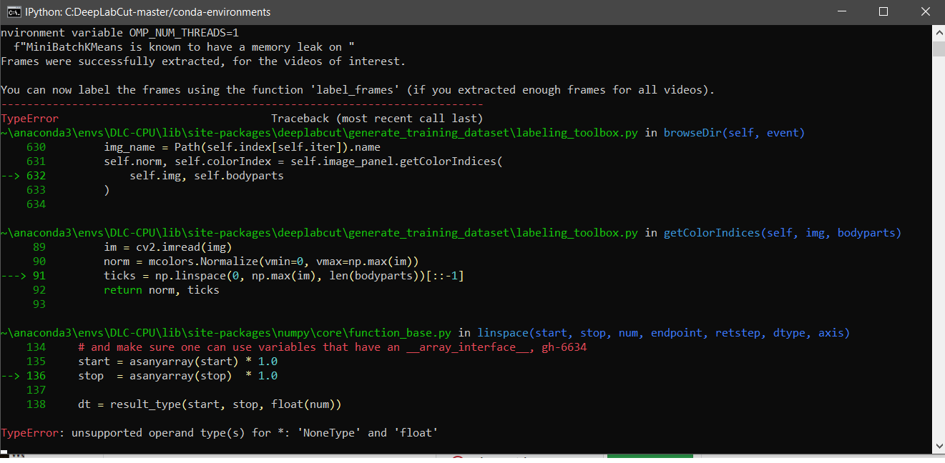Maximize the IPython console window

pos(883,11)
